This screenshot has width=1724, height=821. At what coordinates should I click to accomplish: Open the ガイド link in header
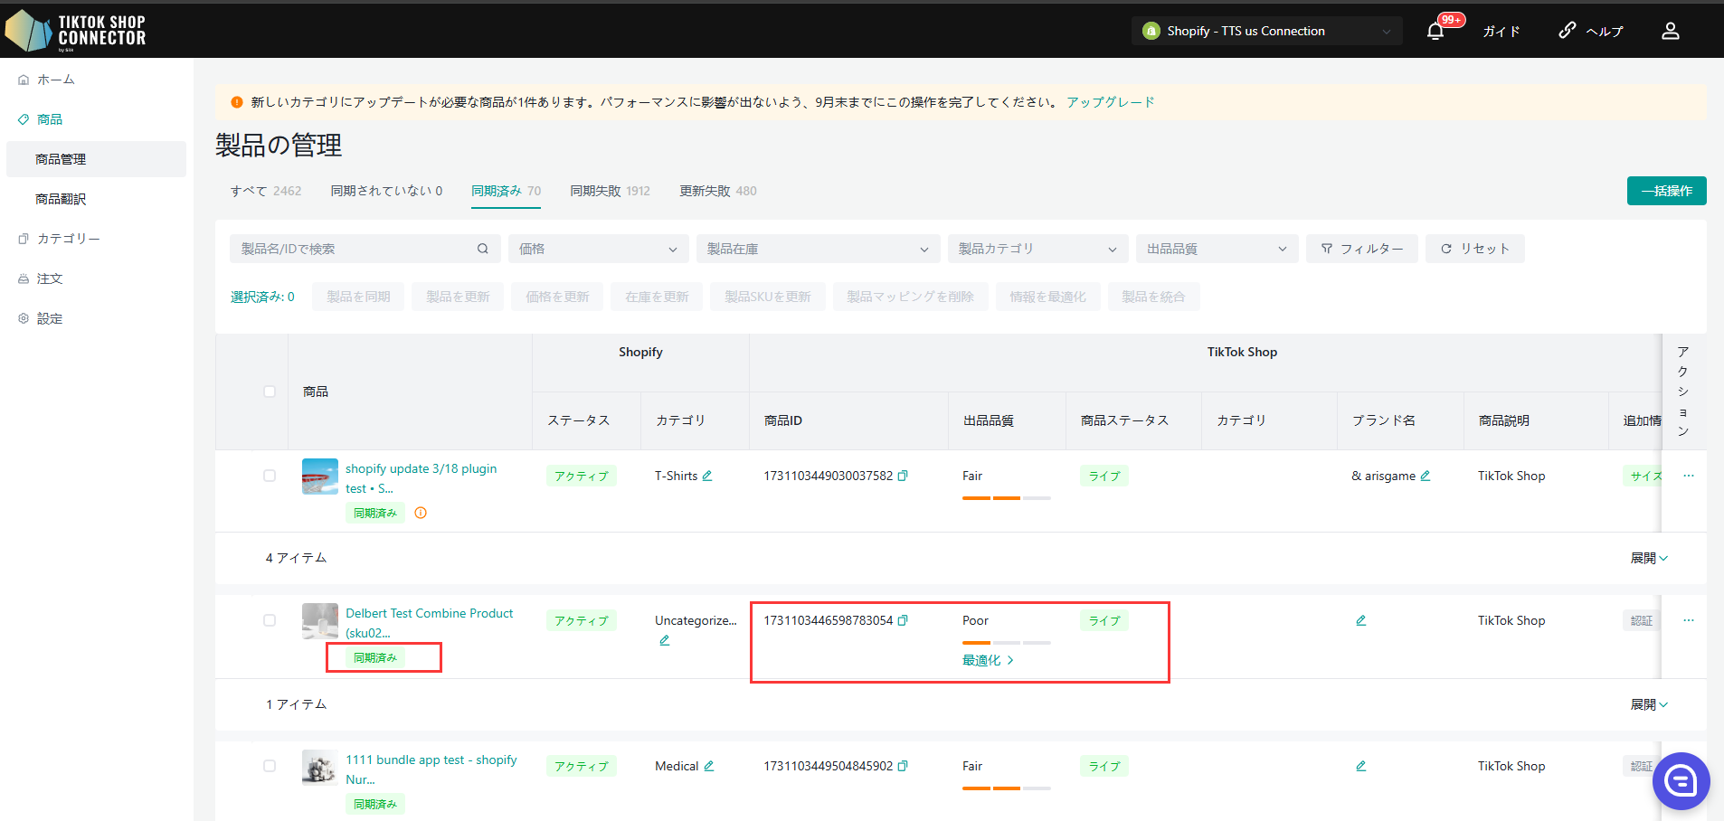(1501, 31)
